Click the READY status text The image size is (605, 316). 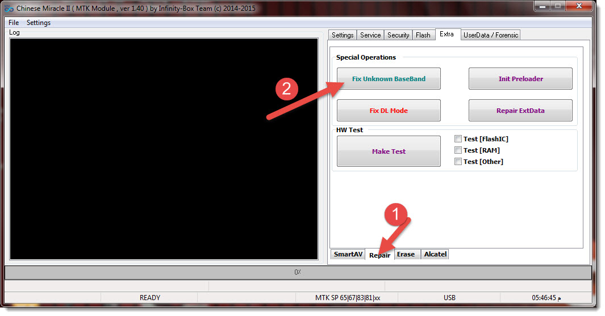pyautogui.click(x=150, y=298)
